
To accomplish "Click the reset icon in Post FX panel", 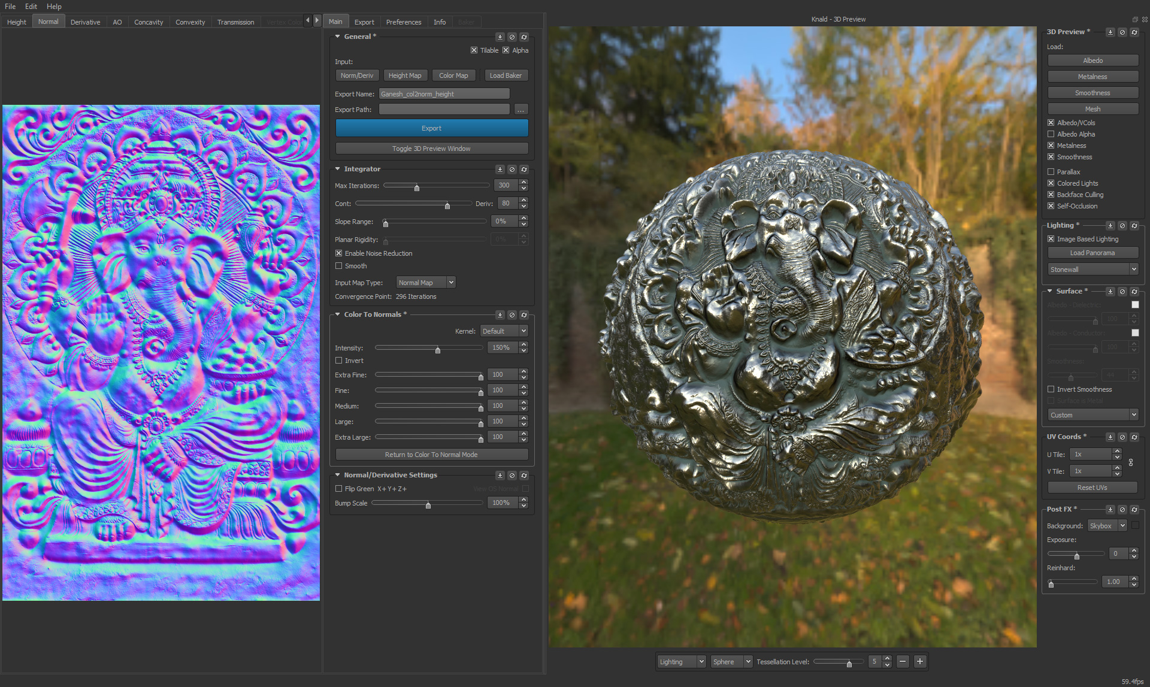I will pos(1134,510).
